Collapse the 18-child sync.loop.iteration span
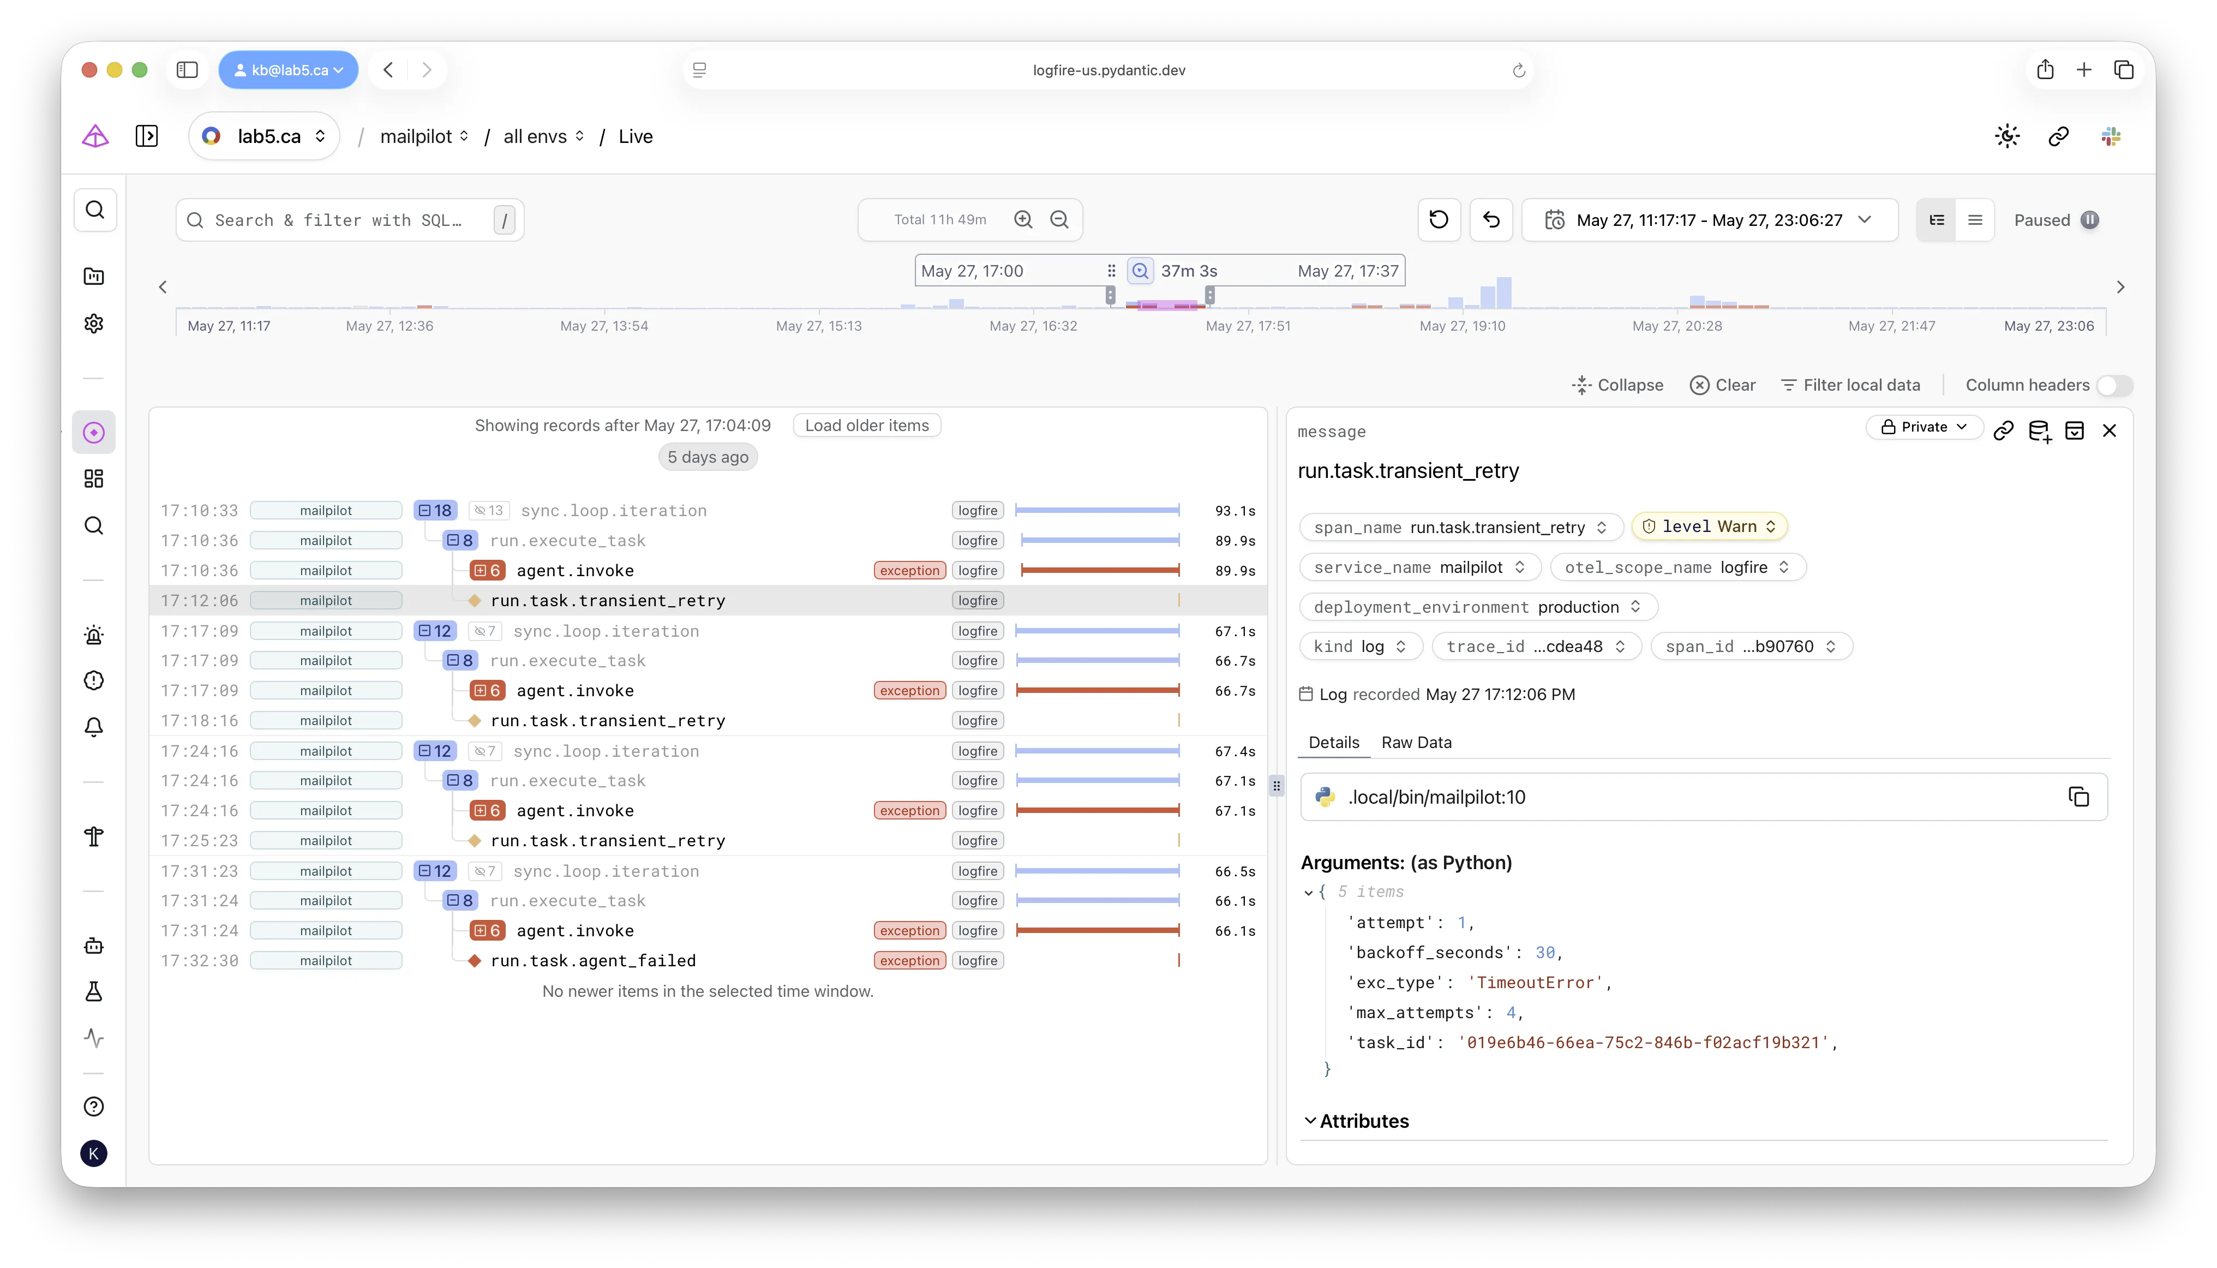The height and width of the screenshot is (1268, 2217). [435, 510]
